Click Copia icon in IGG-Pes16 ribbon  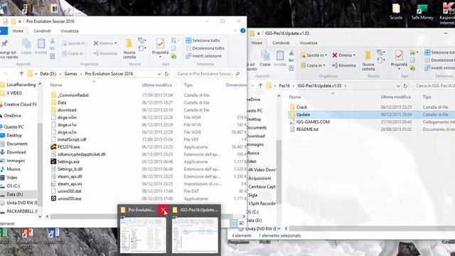(x=265, y=58)
